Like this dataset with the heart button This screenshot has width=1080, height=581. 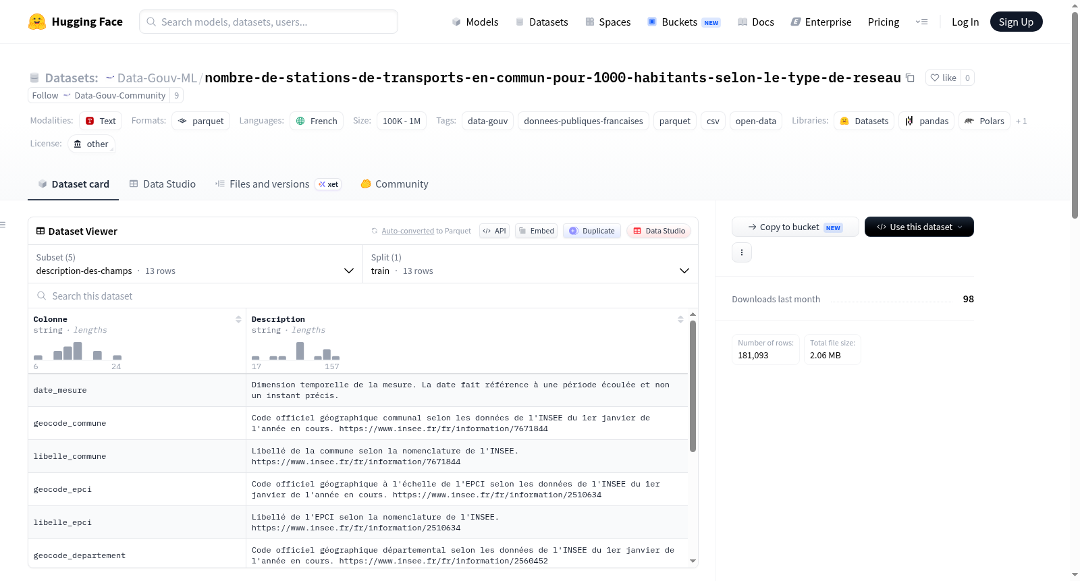[x=943, y=78]
